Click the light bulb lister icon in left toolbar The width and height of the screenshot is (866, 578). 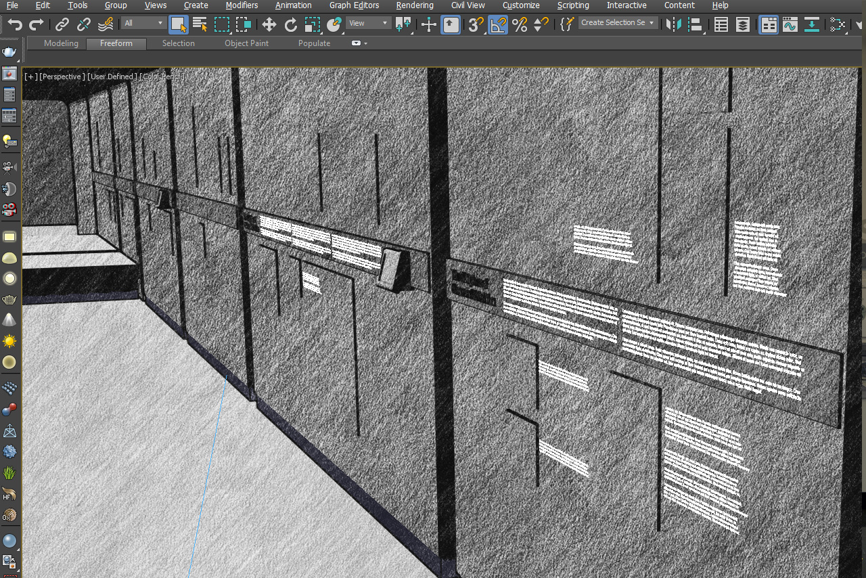[x=9, y=140]
